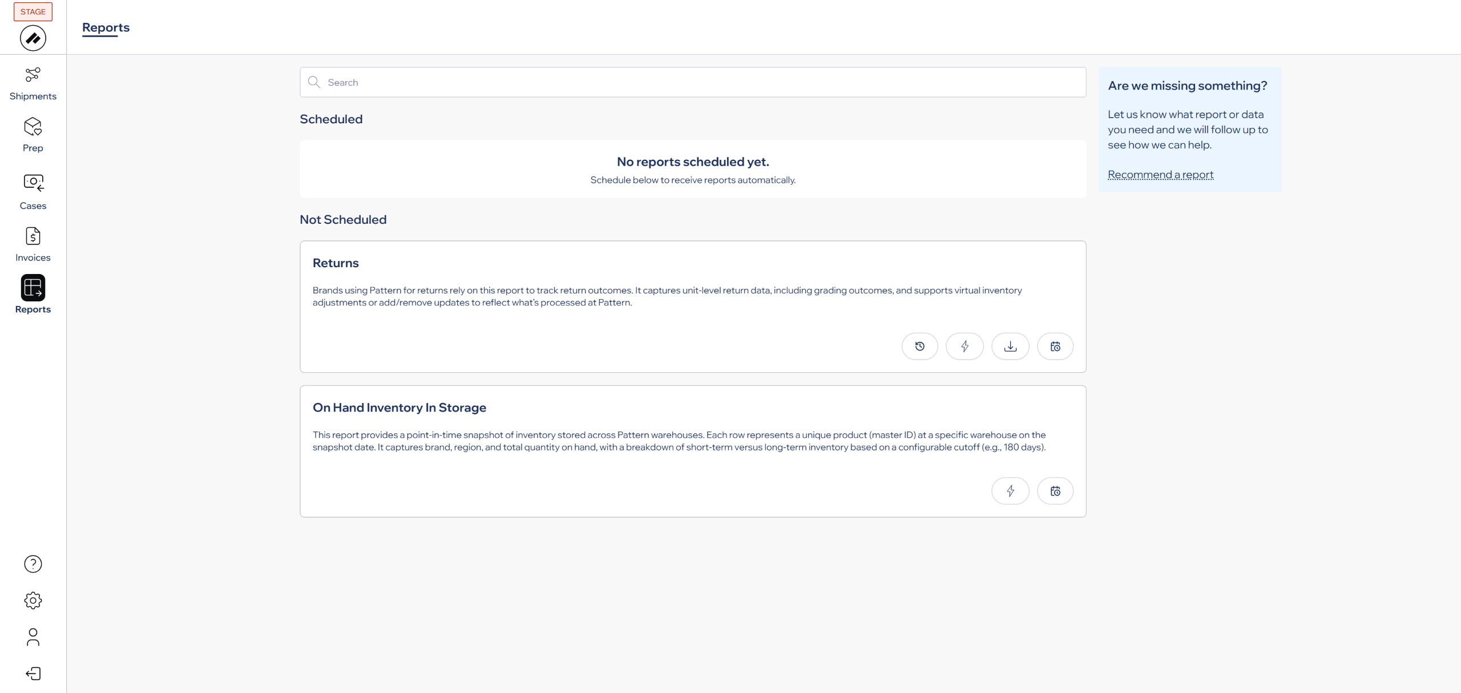
Task: Navigate to Invoices
Action: (x=33, y=244)
